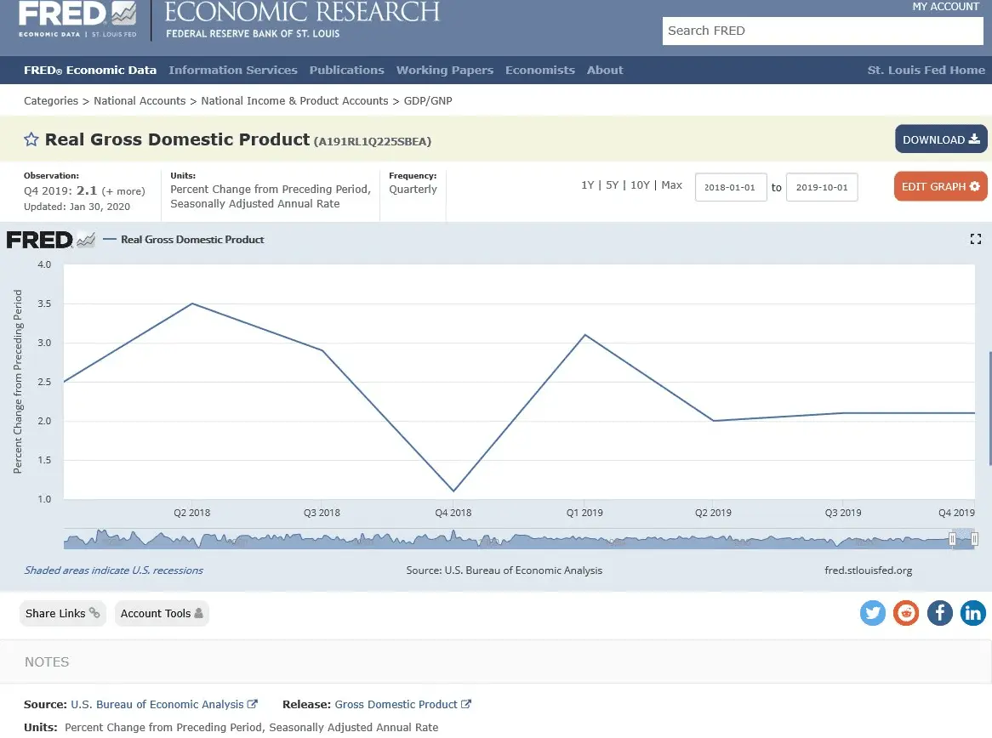Expand Share Links options

[62, 614]
